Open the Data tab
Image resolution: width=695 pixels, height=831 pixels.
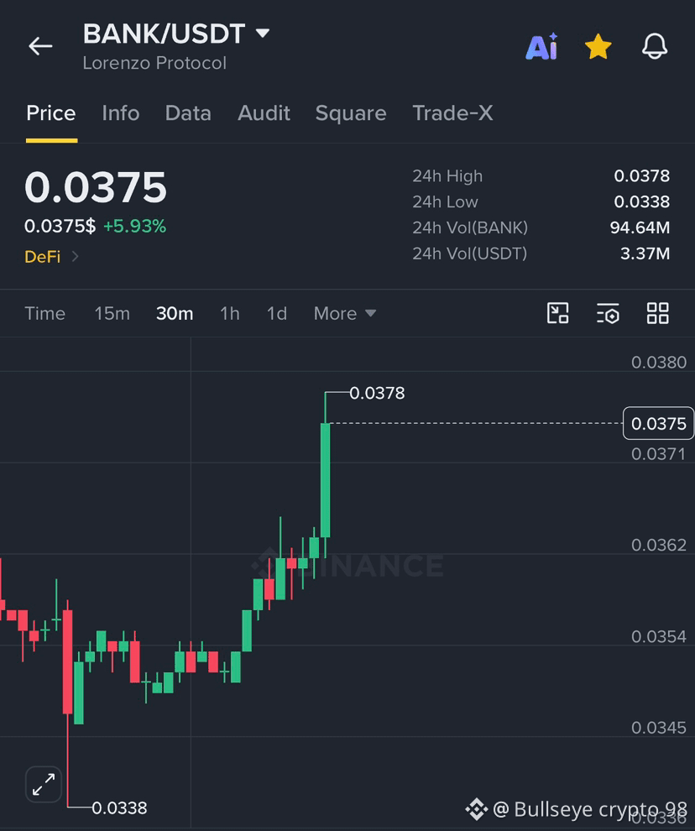tap(188, 112)
